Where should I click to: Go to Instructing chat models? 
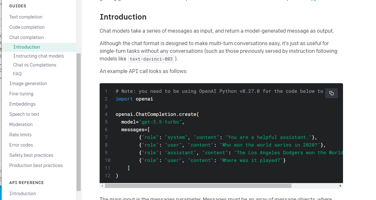click(38, 56)
